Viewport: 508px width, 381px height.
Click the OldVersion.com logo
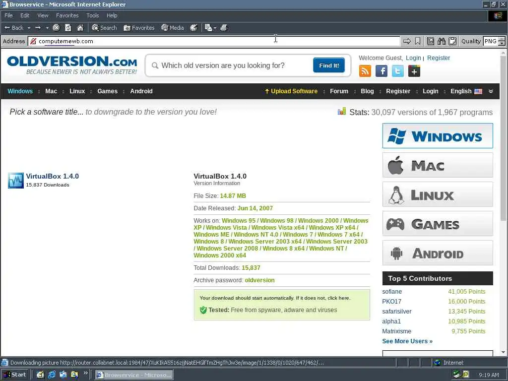tap(72, 65)
